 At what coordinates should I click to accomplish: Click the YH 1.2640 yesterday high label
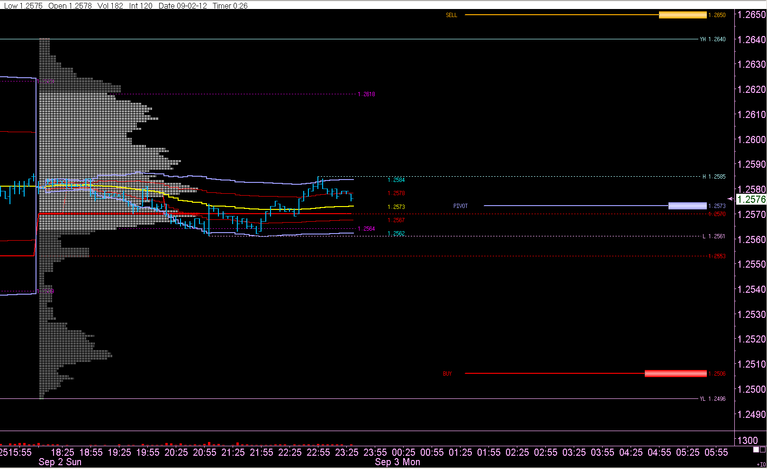pos(713,39)
